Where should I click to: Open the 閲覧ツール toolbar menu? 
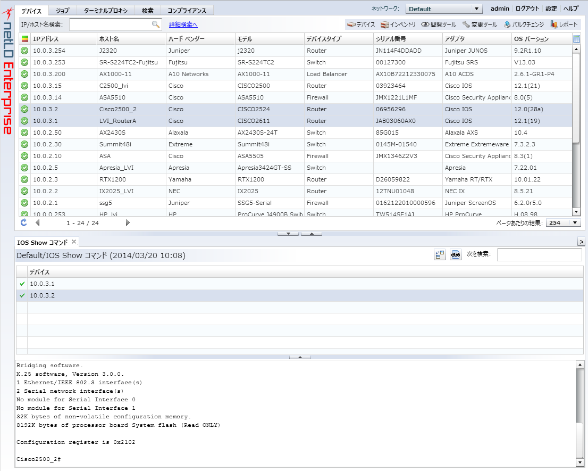pyautogui.click(x=439, y=24)
